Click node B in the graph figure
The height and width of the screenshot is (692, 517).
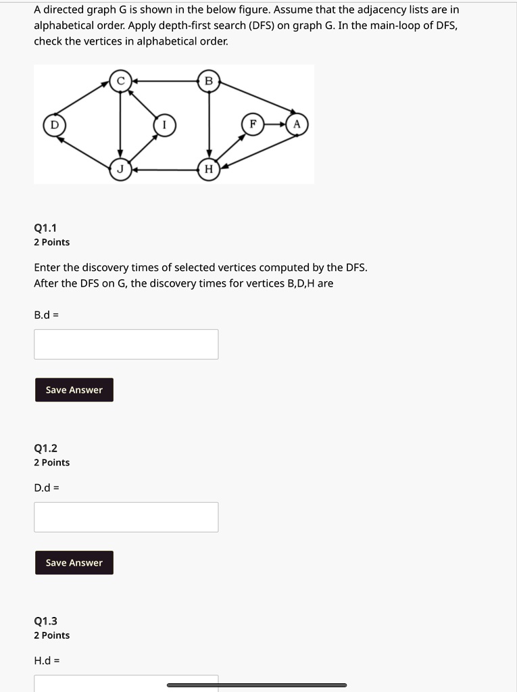209,81
